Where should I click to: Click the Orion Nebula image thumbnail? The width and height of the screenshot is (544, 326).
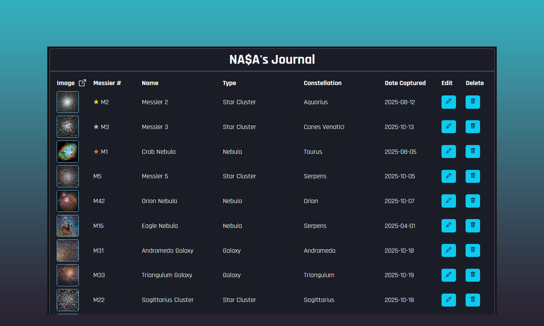click(x=68, y=201)
